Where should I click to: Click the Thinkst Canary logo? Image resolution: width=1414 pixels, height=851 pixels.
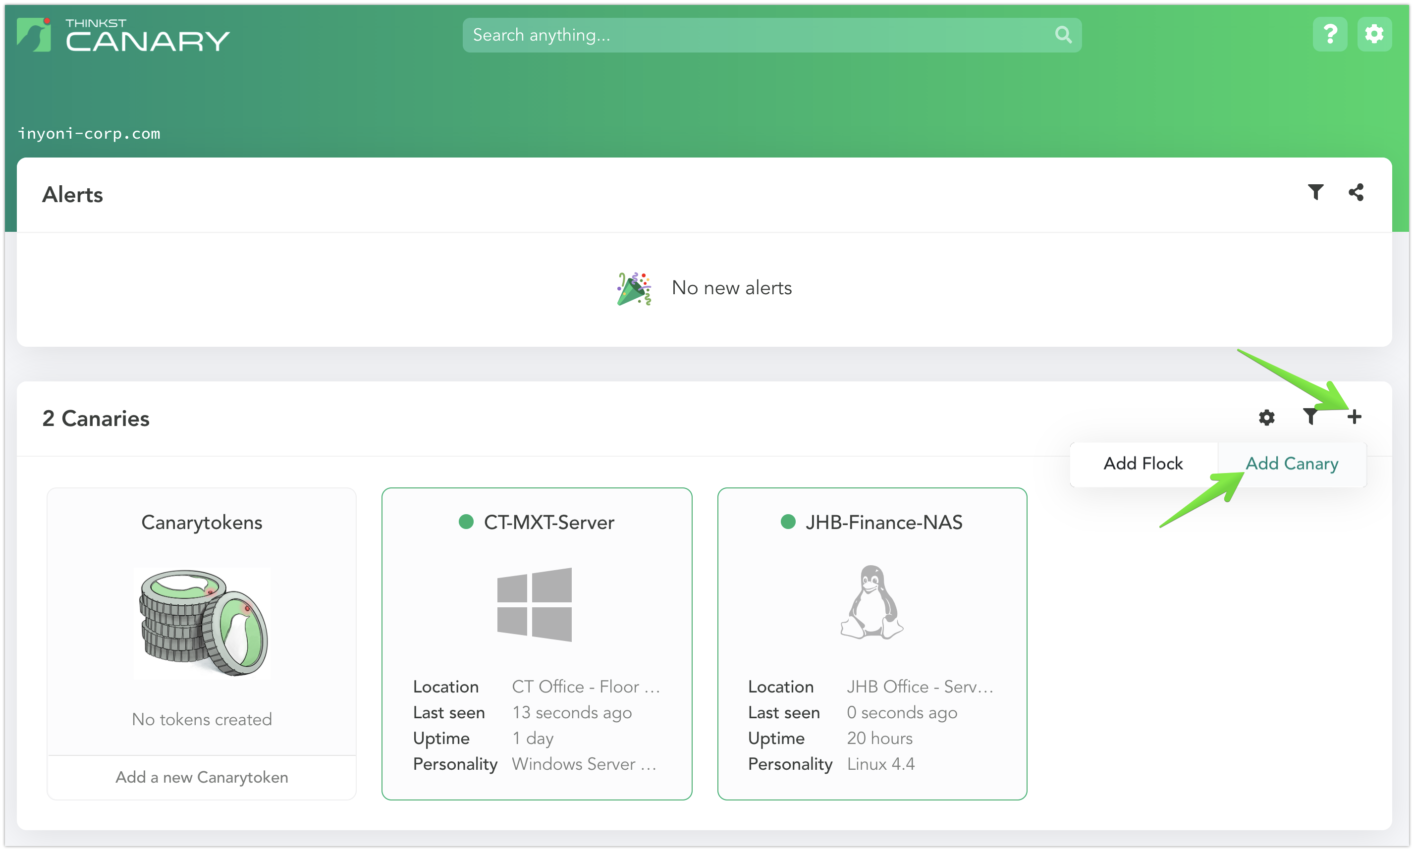coord(123,35)
